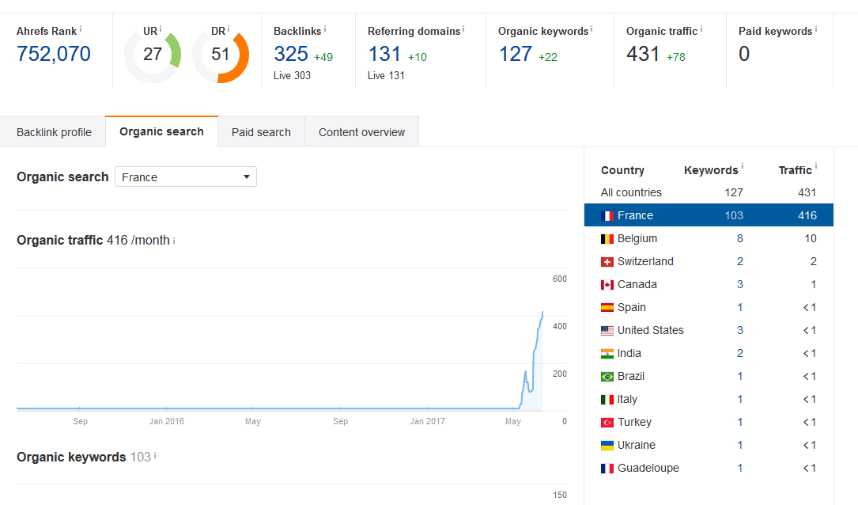Image resolution: width=858 pixels, height=505 pixels.
Task: Click the Backlinks info icon
Action: [x=324, y=28]
